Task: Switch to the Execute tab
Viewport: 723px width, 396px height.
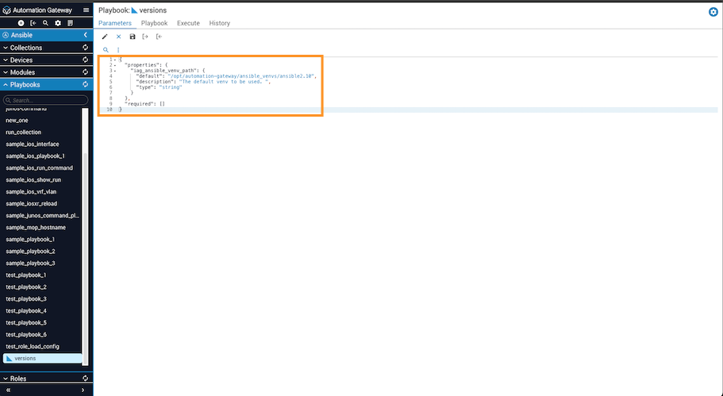Action: [x=188, y=23]
